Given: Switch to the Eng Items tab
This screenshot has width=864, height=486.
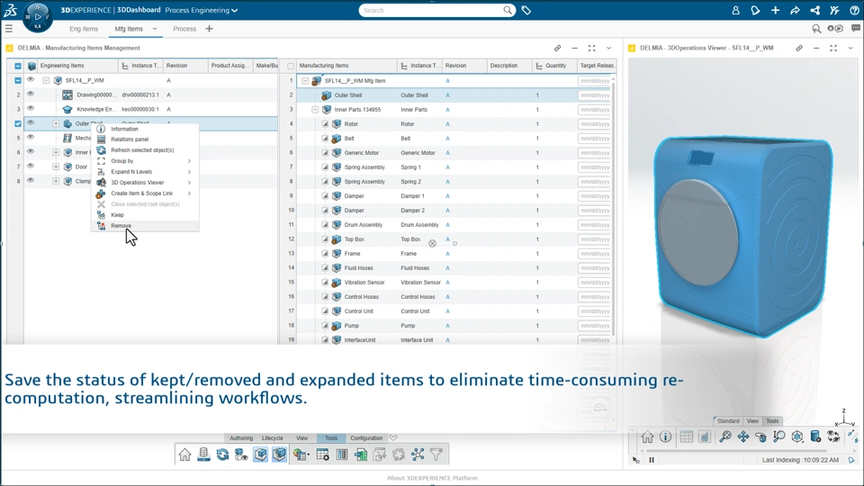Looking at the screenshot, I should click(x=84, y=29).
